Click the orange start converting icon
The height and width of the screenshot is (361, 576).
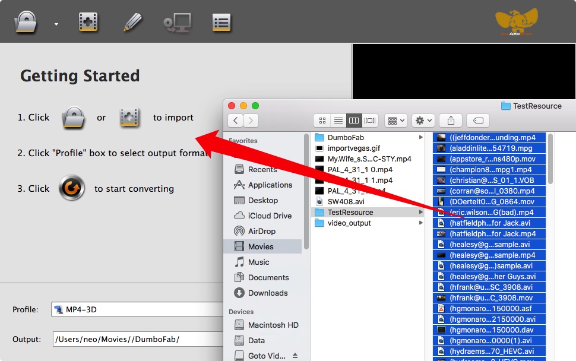72,189
